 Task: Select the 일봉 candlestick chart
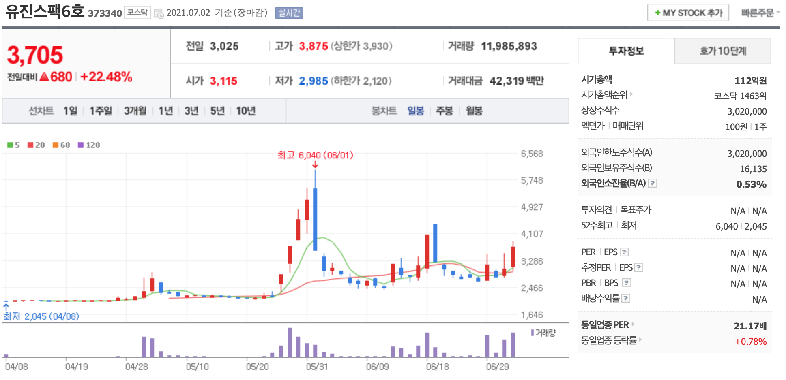click(416, 111)
